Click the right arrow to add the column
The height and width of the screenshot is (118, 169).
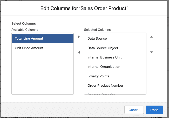(x=79, y=37)
